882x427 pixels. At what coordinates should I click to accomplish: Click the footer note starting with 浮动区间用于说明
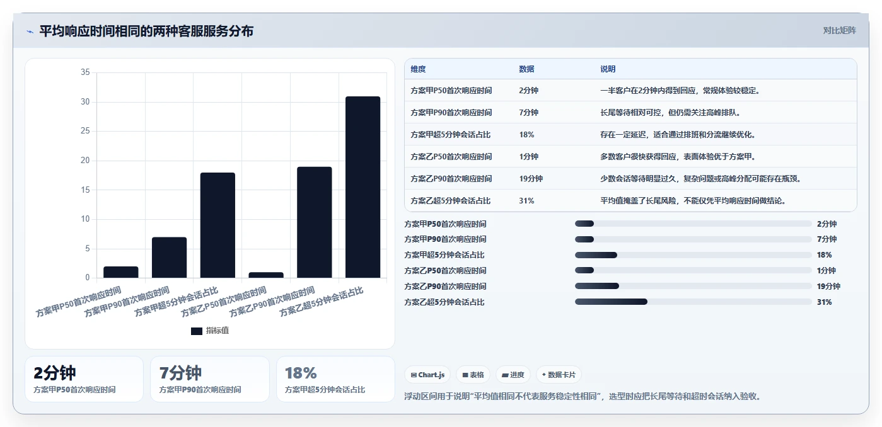pyautogui.click(x=585, y=396)
